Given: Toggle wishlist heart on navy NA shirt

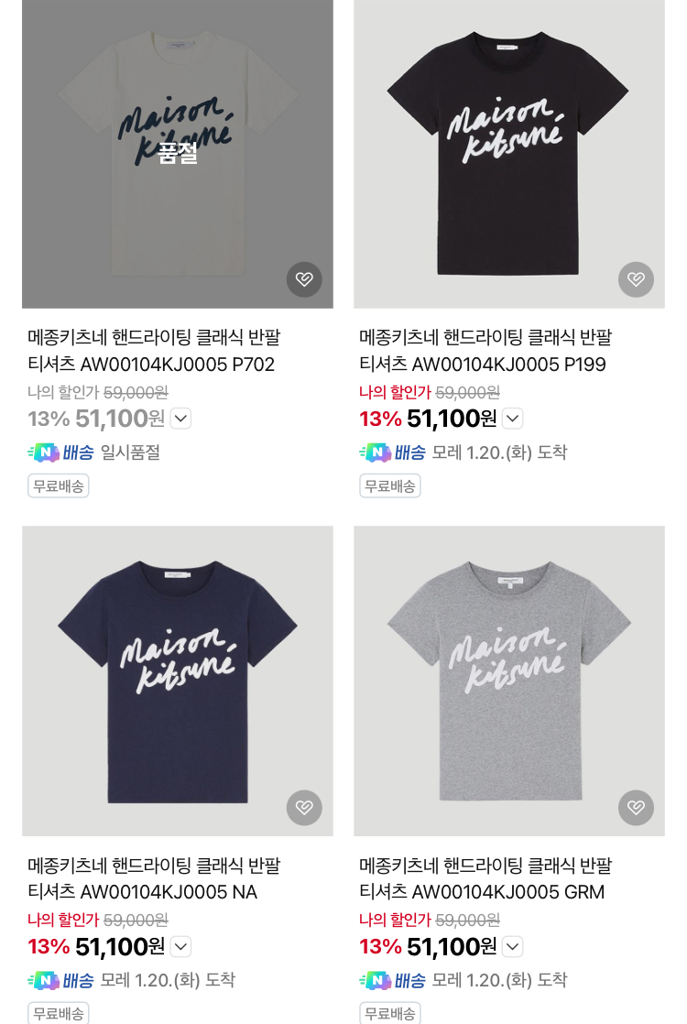Looking at the screenshot, I should point(304,807).
